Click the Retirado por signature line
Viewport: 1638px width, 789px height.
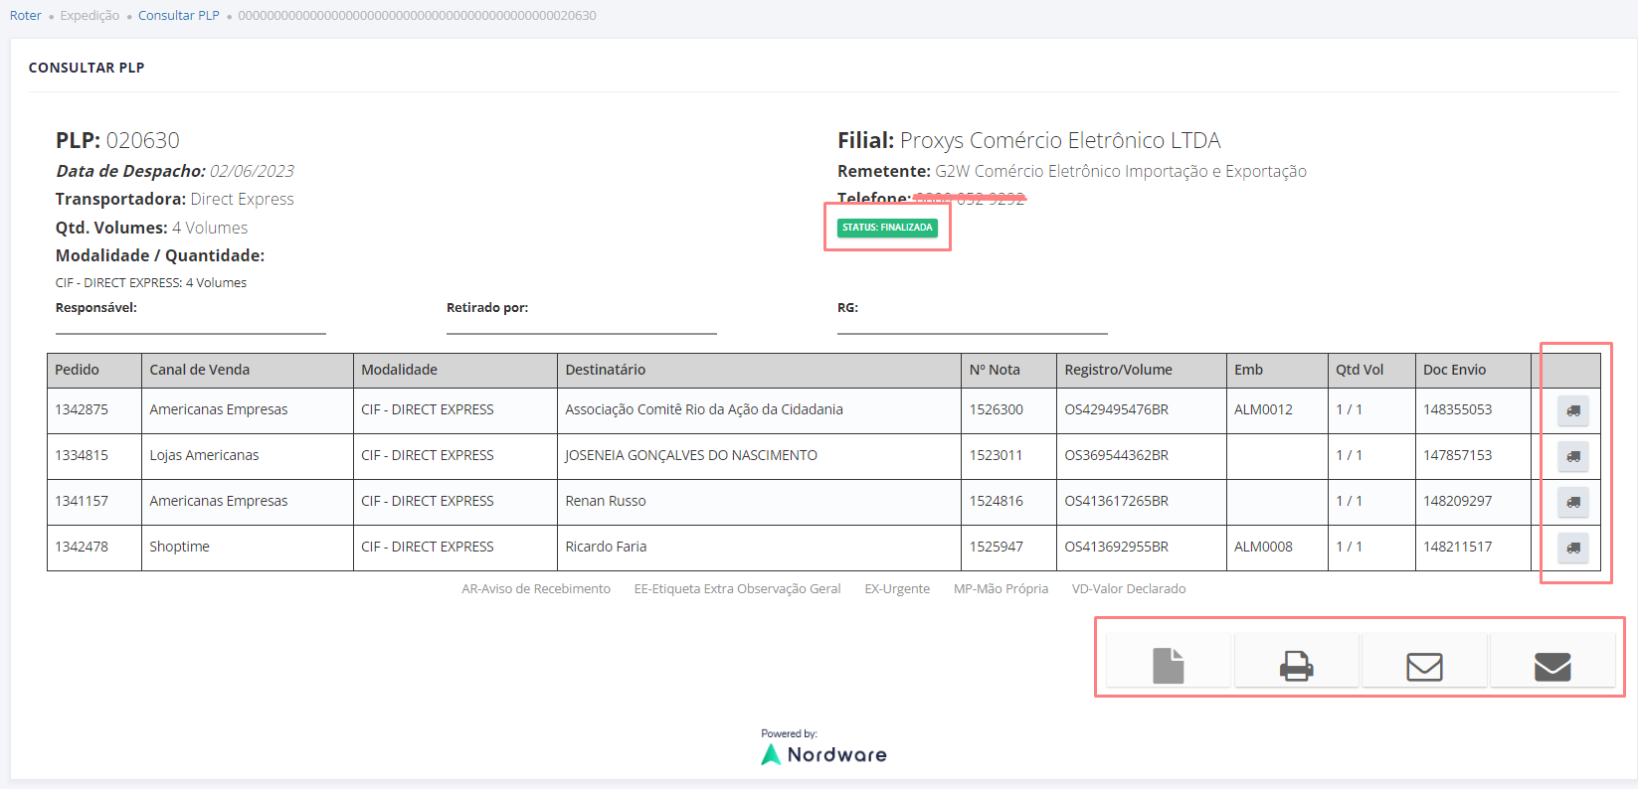(x=582, y=332)
